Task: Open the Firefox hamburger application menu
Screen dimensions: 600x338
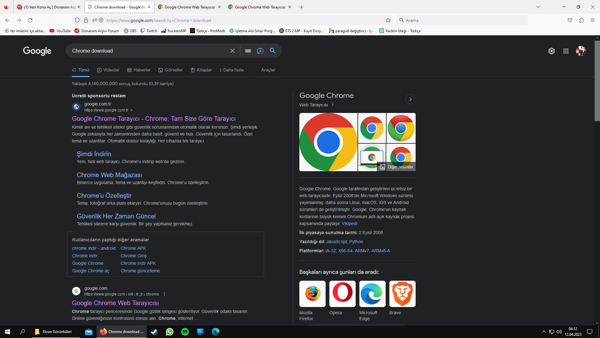Action: click(592, 20)
